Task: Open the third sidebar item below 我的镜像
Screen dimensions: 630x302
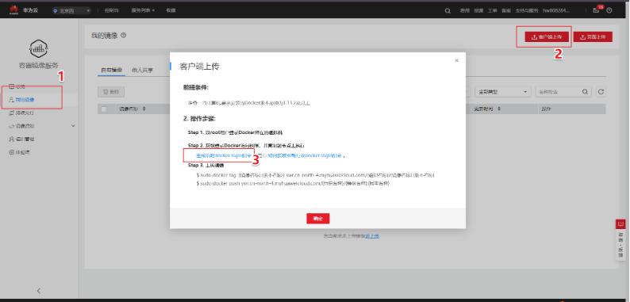Action: [x=22, y=113]
